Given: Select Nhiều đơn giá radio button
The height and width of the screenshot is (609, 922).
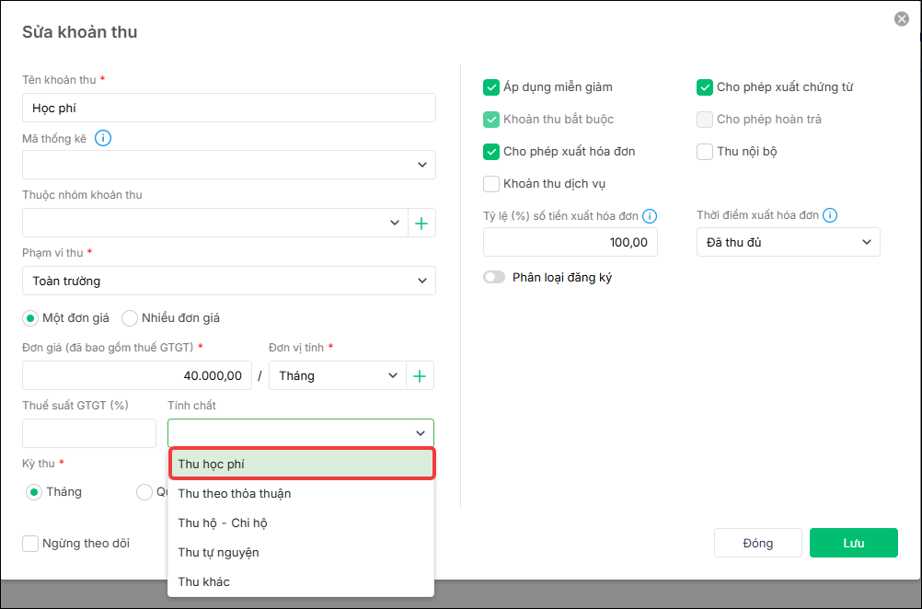Looking at the screenshot, I should click(x=130, y=318).
